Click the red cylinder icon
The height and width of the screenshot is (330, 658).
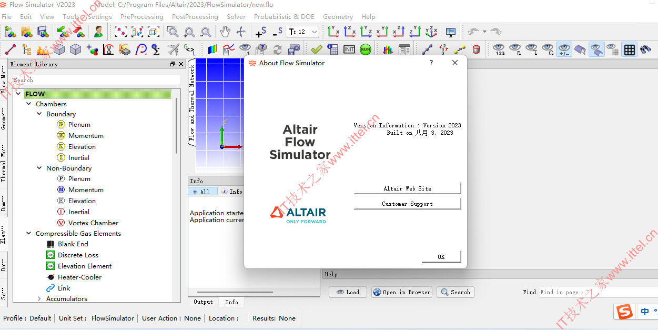[x=476, y=49]
